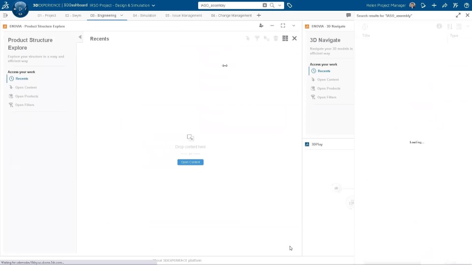Select the 03 - Engineering tab

point(103,15)
